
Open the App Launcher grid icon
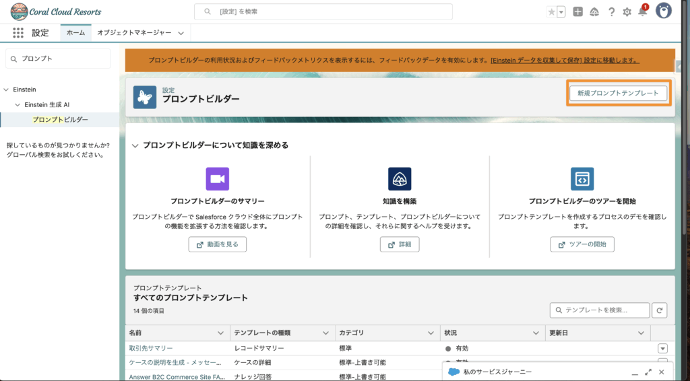(x=18, y=32)
